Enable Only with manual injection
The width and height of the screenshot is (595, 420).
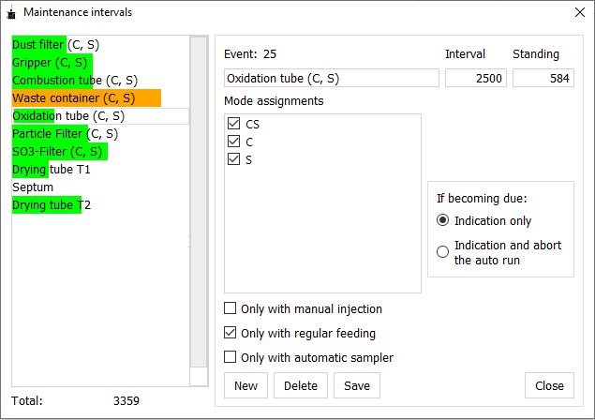coord(231,308)
